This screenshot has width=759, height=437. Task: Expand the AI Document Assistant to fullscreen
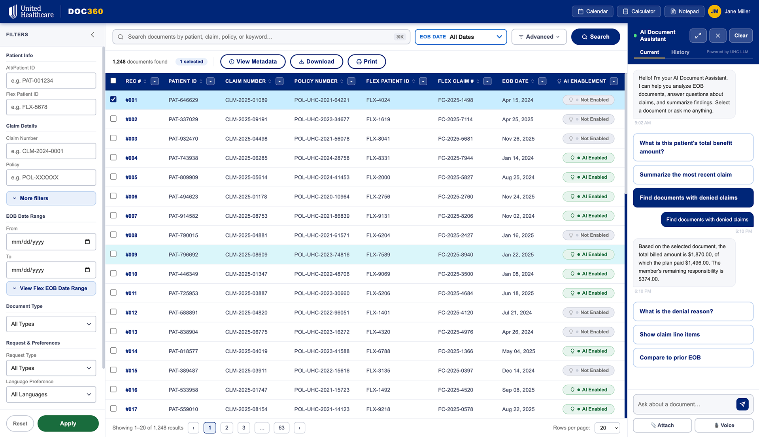coord(698,36)
